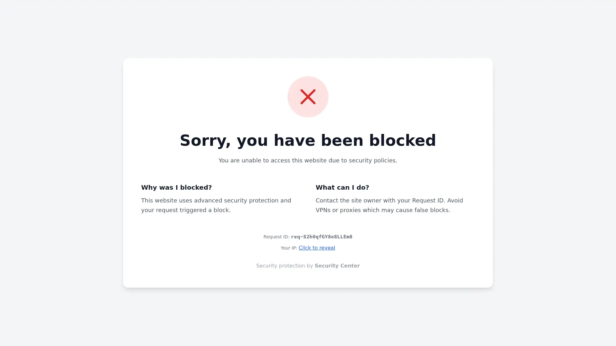Click the 'Click to reveal' IP link
The height and width of the screenshot is (346, 616).
(317, 248)
